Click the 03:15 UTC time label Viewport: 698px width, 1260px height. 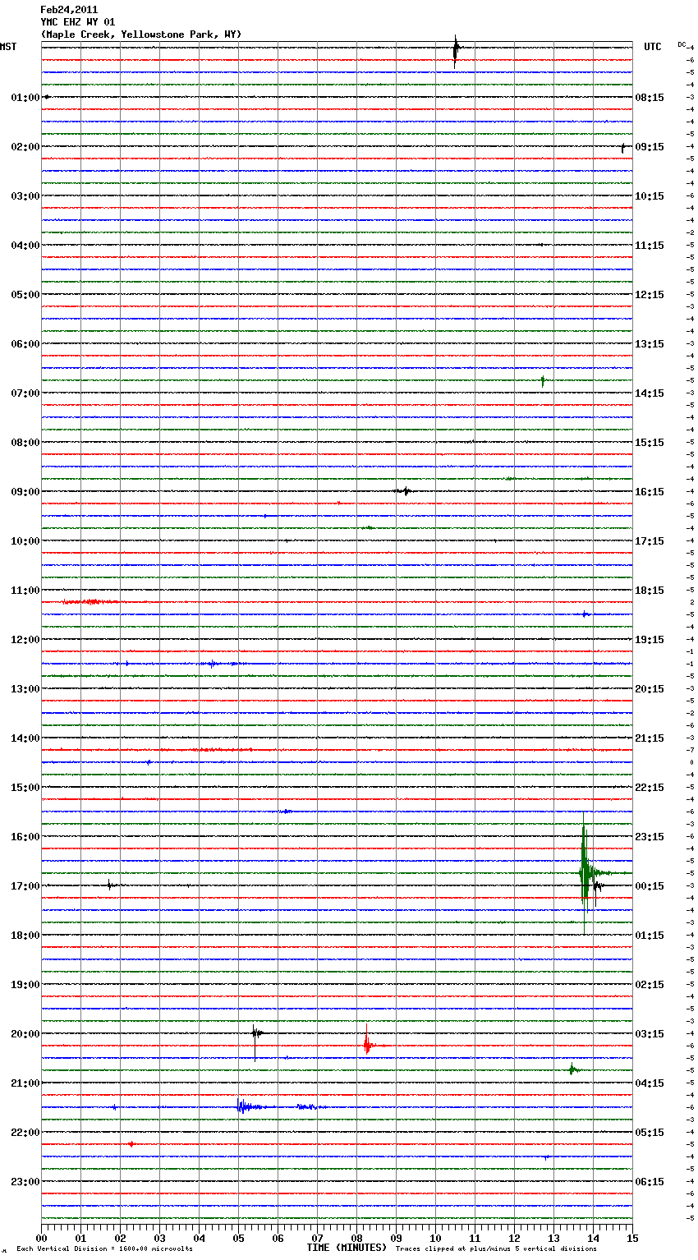650,1034
